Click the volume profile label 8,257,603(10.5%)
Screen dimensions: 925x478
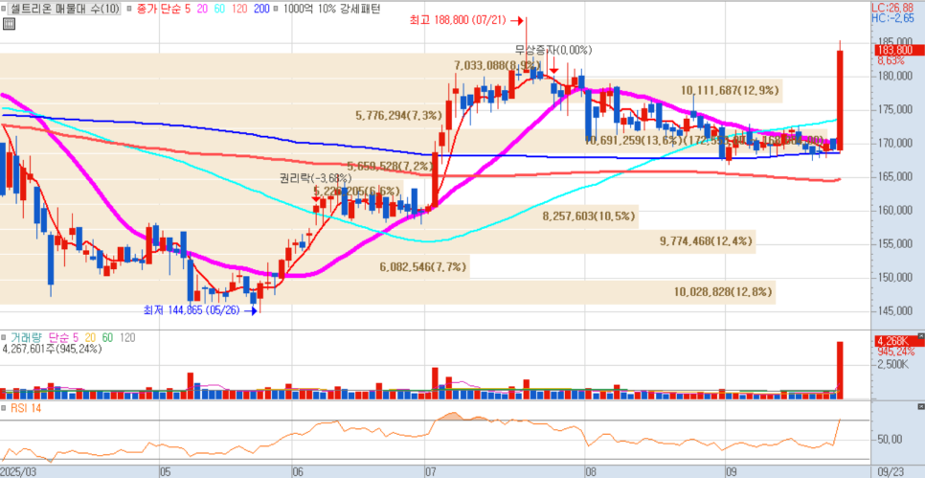tap(589, 216)
